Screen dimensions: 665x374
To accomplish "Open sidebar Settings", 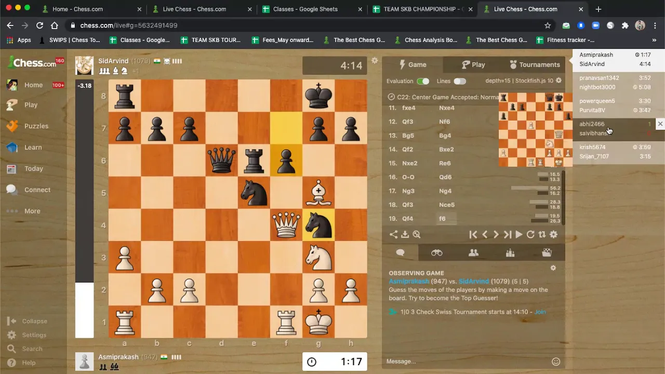I will tap(27, 335).
